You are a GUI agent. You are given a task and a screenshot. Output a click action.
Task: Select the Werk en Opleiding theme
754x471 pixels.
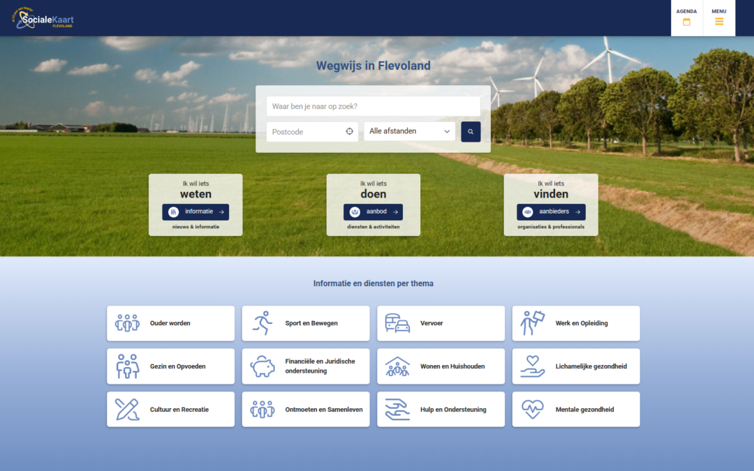click(576, 324)
